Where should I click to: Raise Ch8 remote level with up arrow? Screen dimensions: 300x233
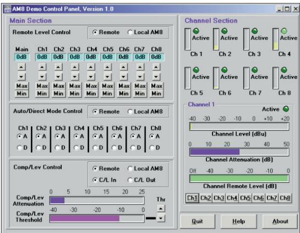156,67
